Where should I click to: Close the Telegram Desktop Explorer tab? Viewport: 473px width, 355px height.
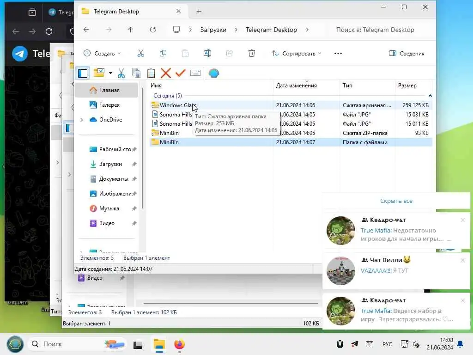point(179,11)
